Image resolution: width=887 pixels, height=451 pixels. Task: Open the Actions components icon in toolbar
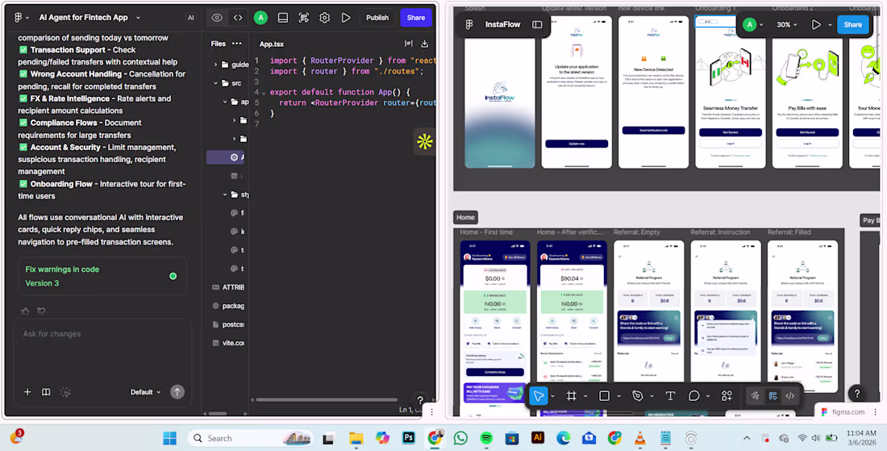tap(727, 395)
